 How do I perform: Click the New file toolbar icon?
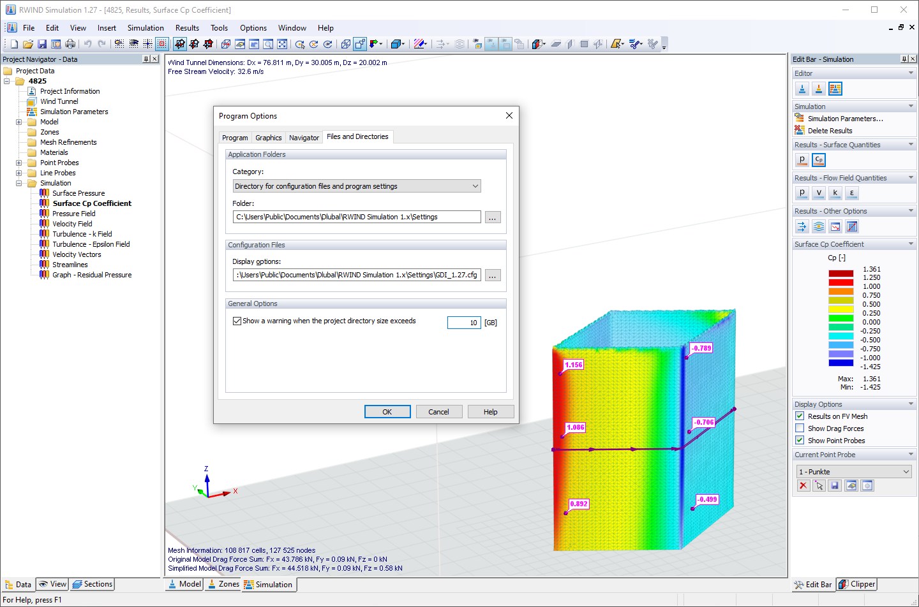click(x=14, y=44)
